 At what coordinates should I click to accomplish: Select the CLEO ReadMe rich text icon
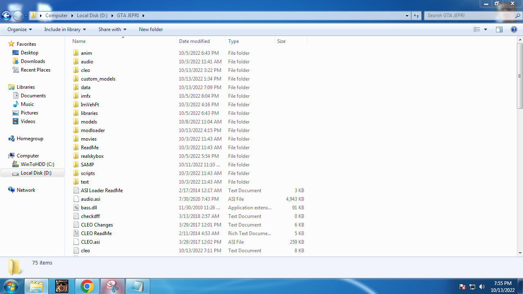76,233
